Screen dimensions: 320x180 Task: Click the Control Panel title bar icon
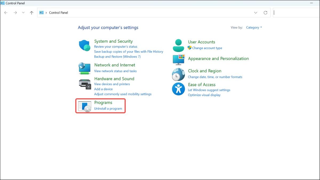[3, 3]
